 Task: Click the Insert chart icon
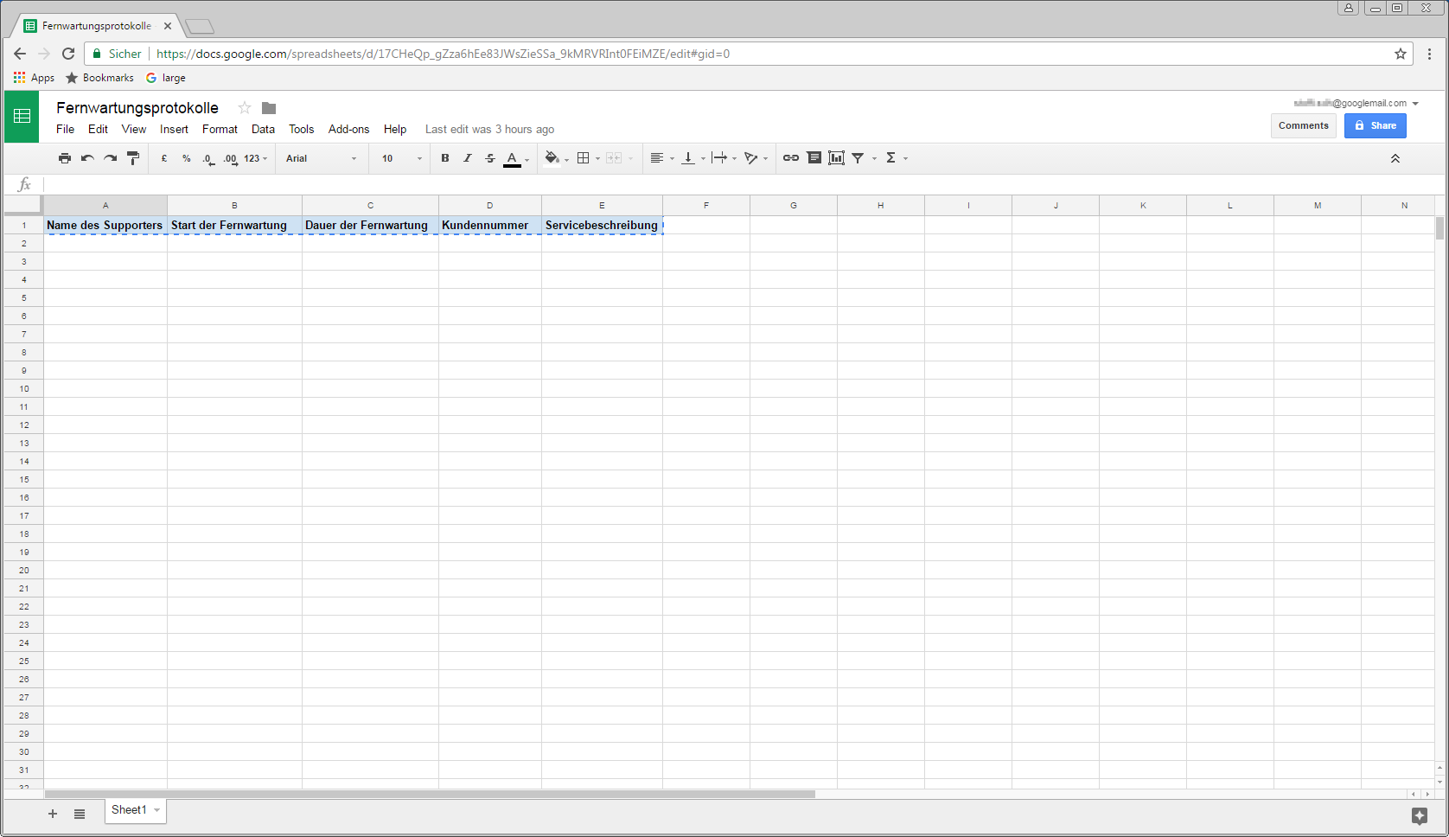coord(836,158)
